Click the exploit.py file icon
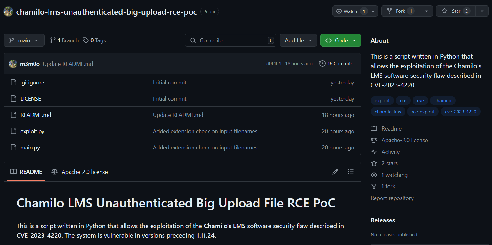 pyautogui.click(x=13, y=131)
